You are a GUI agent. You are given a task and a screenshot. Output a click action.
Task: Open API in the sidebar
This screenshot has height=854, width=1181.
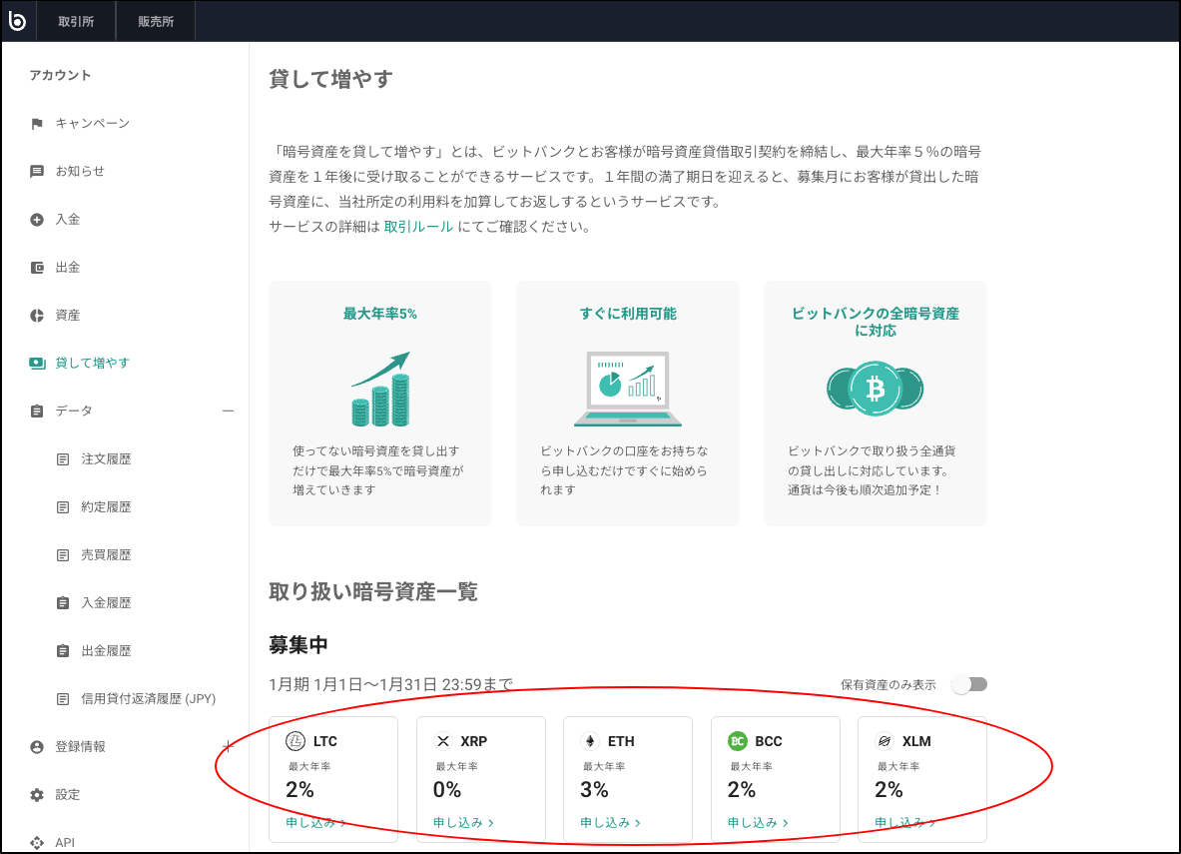(65, 843)
